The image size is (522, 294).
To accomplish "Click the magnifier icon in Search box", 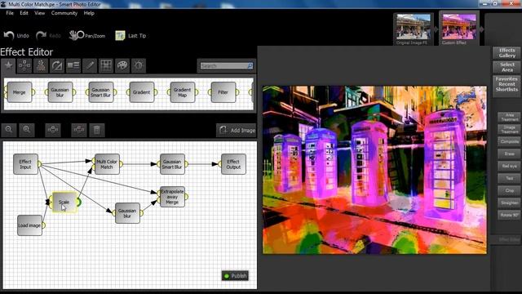I will point(250,66).
